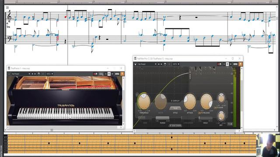Viewport: 280px width, 157px height.
Task: Select the red highlighted note in treble staff
Action: click(x=66, y=17)
